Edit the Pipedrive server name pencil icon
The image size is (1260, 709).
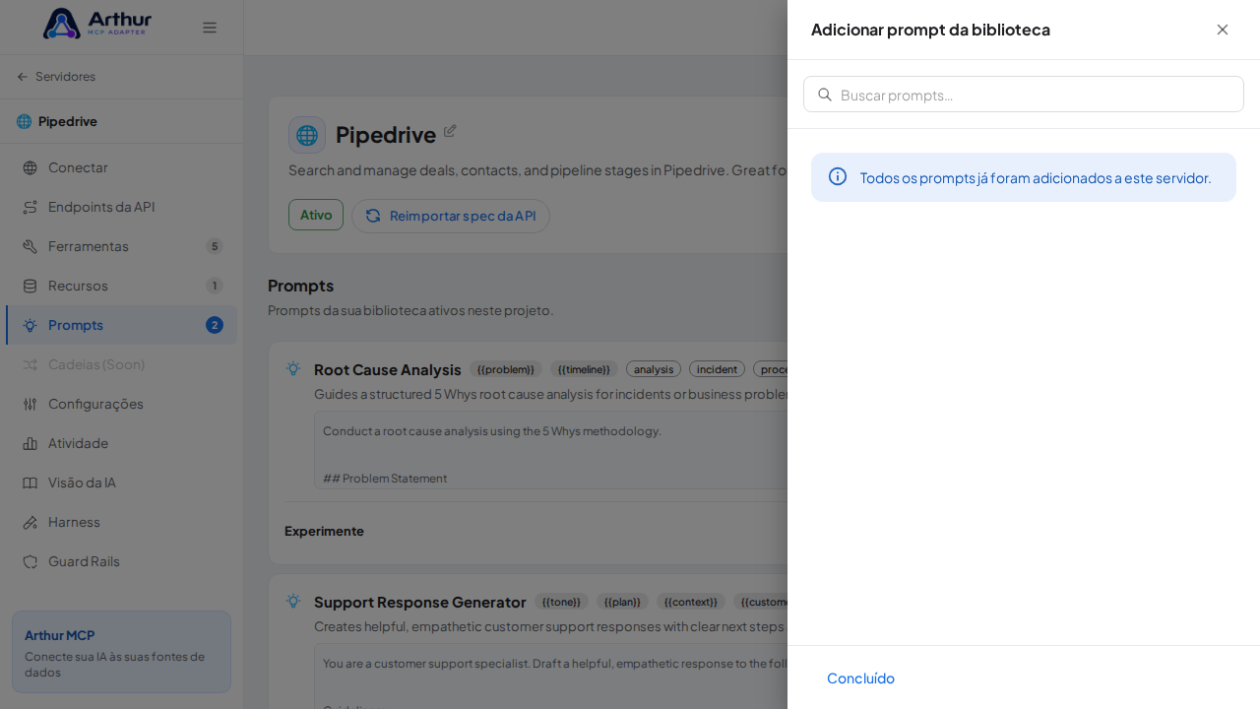[450, 131]
